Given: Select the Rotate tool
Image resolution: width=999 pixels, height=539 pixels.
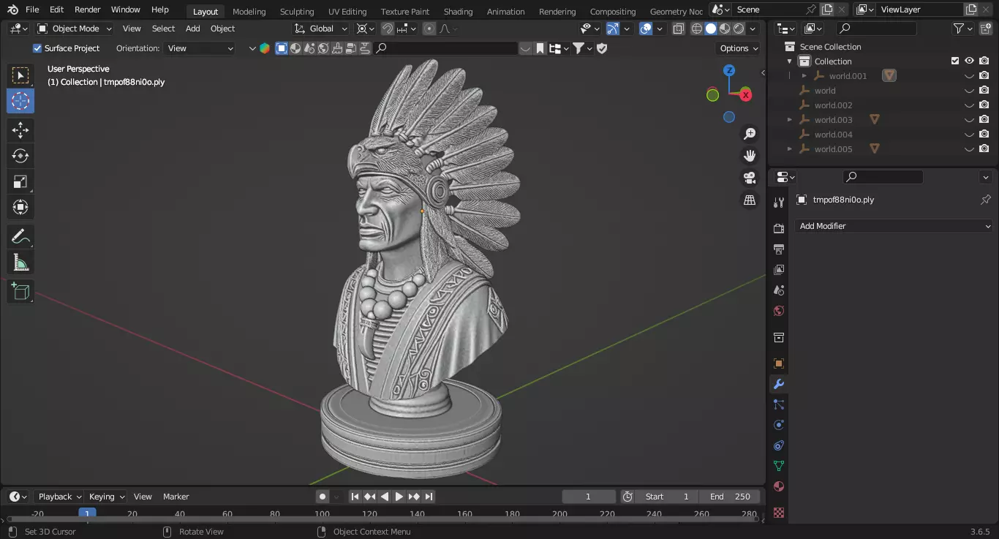Looking at the screenshot, I should 20,156.
